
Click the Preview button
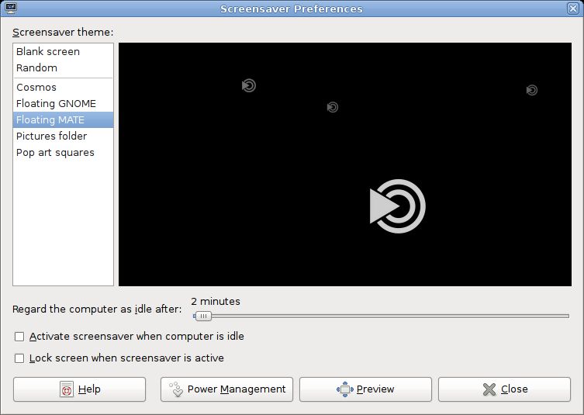pos(365,389)
